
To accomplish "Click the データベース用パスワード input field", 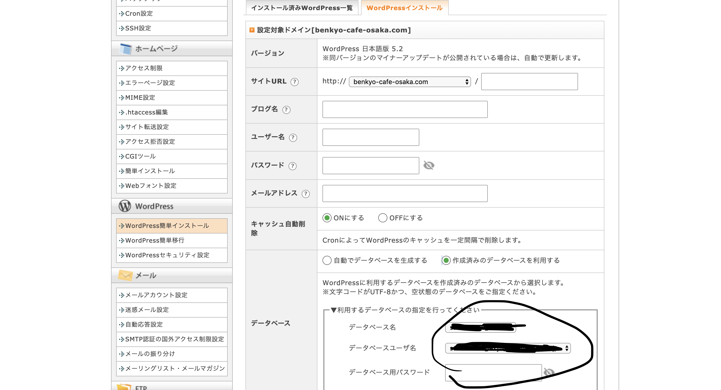I will coord(493,372).
